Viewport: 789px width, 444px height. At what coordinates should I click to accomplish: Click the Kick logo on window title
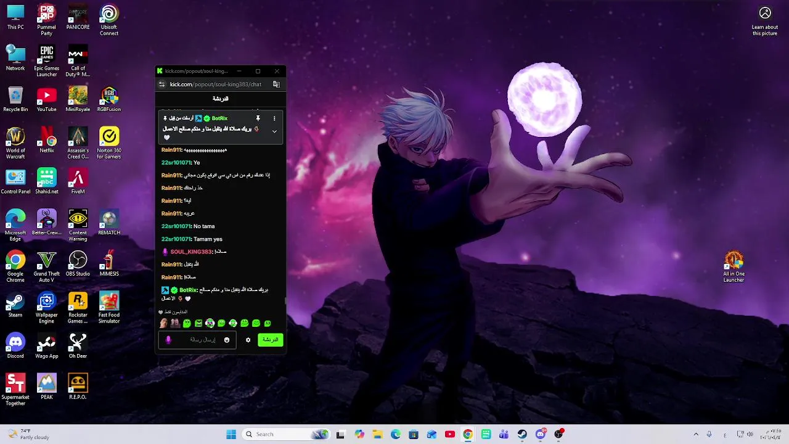pyautogui.click(x=160, y=71)
